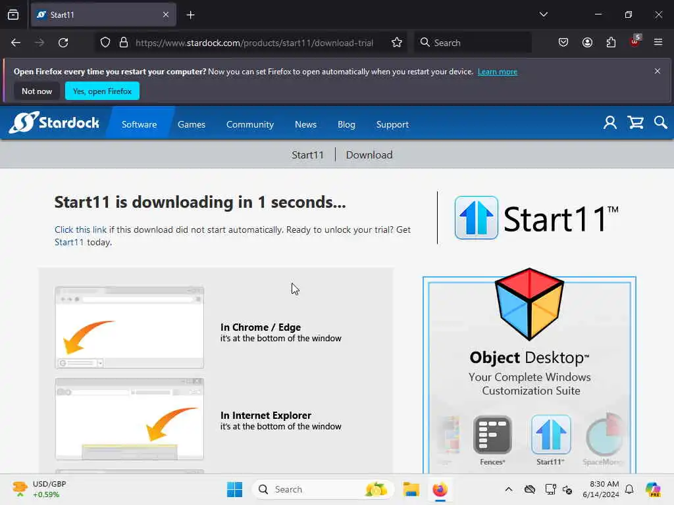Reload the current page
Viewport: 674px width, 505px height.
pos(63,43)
